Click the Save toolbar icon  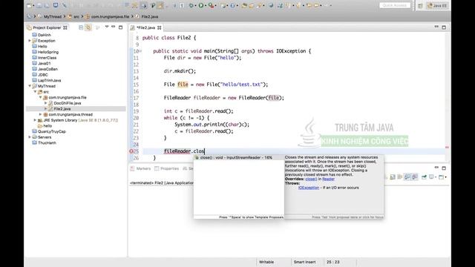click(x=39, y=5)
